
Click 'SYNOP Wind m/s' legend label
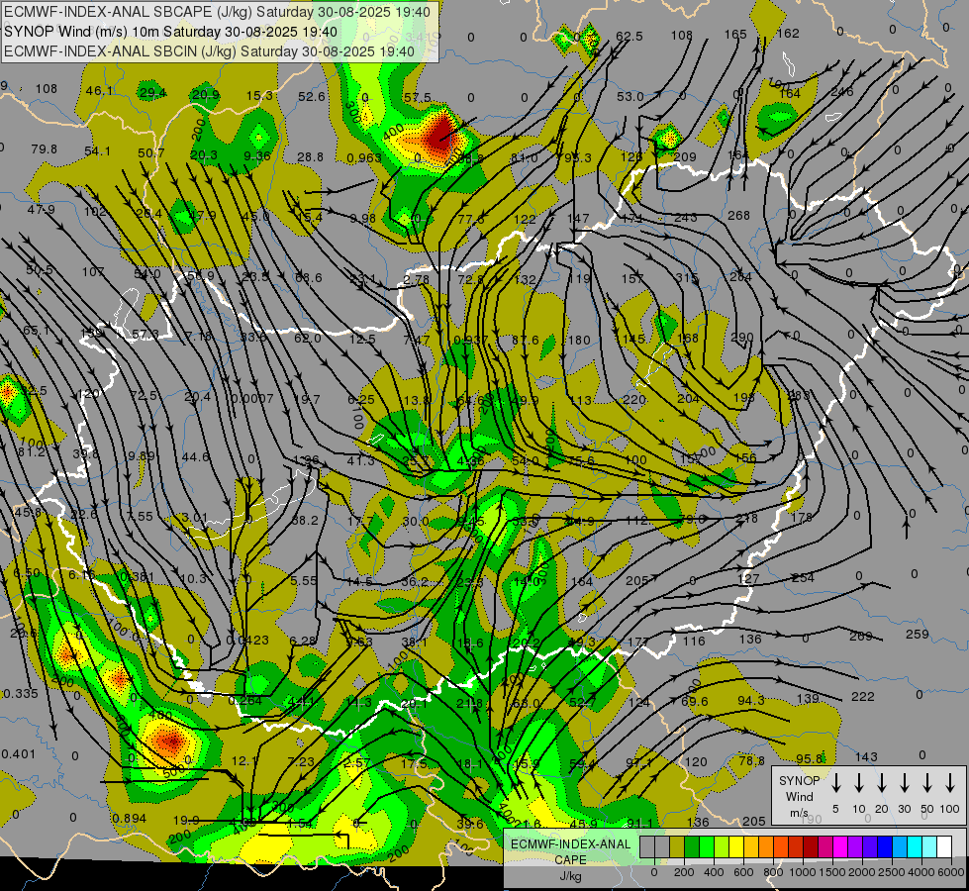coord(799,796)
